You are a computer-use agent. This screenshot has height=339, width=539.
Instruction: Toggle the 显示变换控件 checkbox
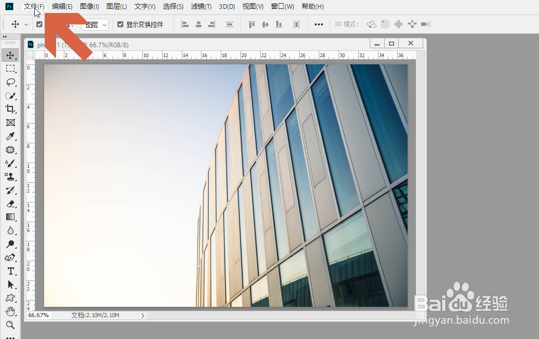click(120, 24)
